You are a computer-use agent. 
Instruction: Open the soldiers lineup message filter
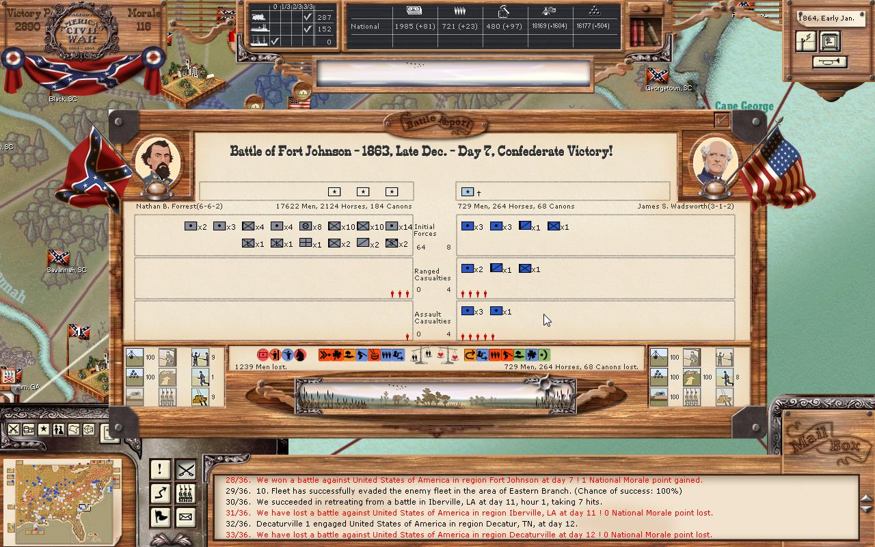coord(185,493)
